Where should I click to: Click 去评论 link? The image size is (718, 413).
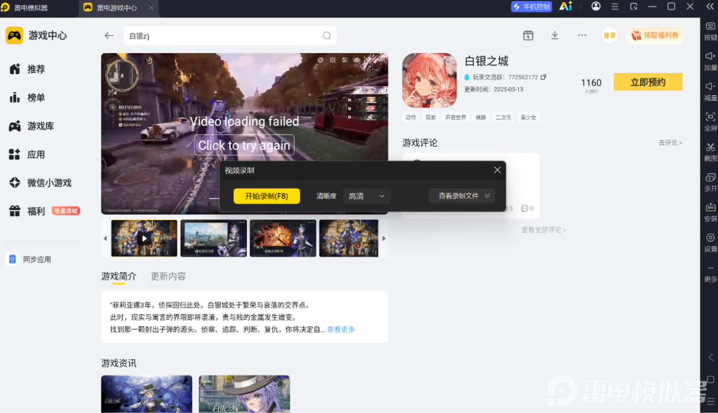(670, 143)
